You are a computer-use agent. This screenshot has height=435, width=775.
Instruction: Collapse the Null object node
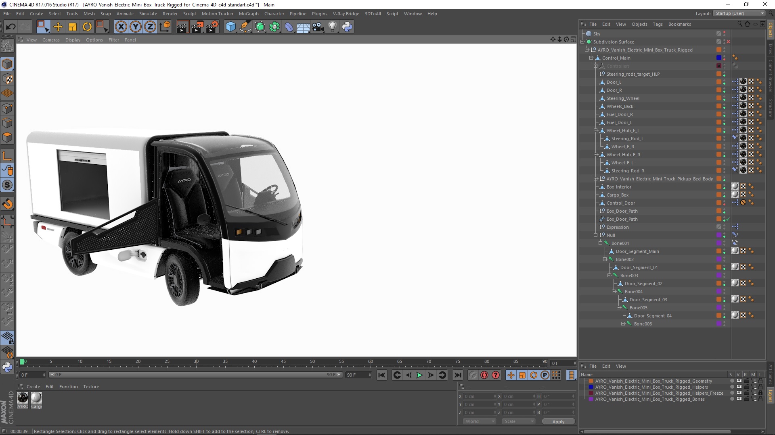click(596, 235)
